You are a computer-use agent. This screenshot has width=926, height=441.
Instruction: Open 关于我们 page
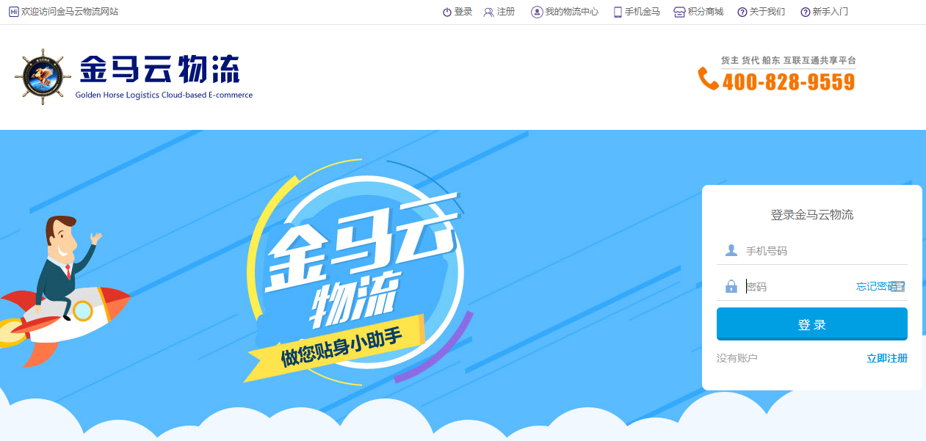767,12
